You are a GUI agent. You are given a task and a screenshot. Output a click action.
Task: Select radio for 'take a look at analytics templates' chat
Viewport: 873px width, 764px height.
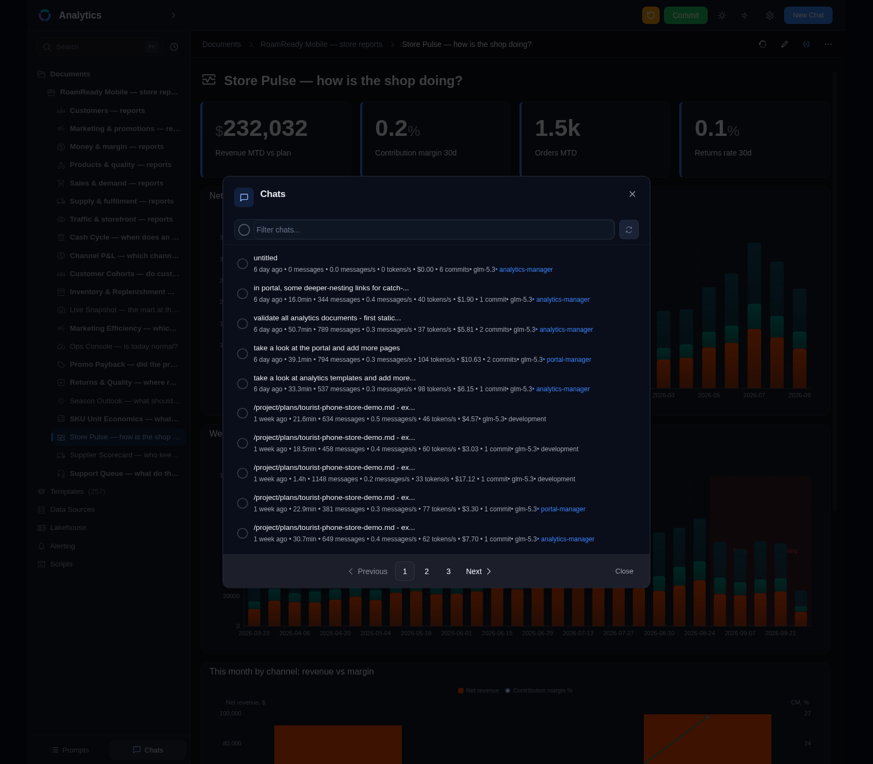pyautogui.click(x=242, y=384)
